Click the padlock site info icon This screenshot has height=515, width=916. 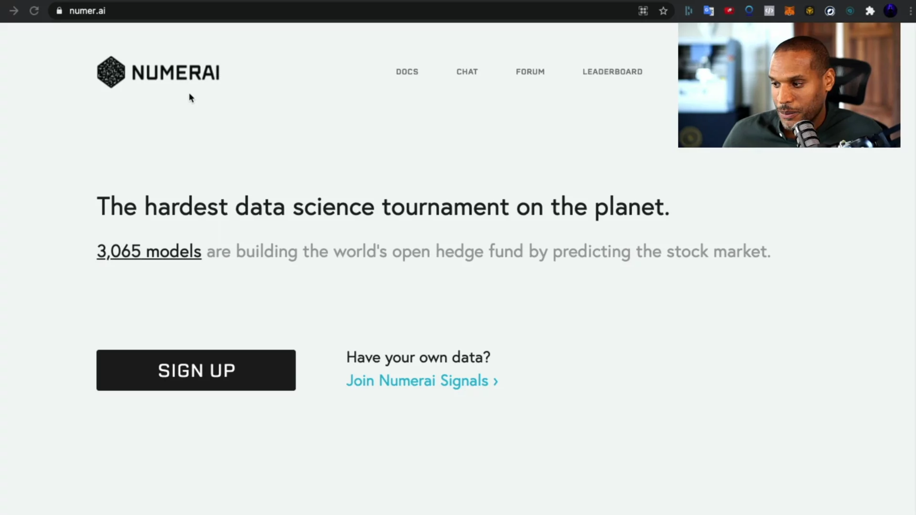point(59,10)
